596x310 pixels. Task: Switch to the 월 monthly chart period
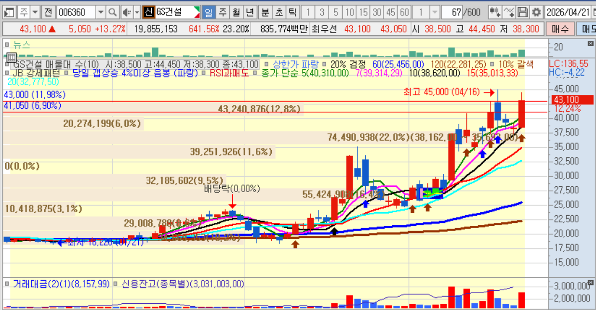236,12
